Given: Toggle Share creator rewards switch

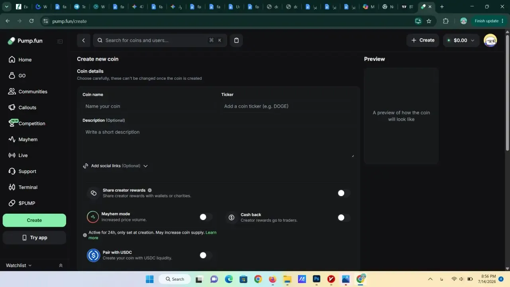Looking at the screenshot, I should [x=343, y=193].
